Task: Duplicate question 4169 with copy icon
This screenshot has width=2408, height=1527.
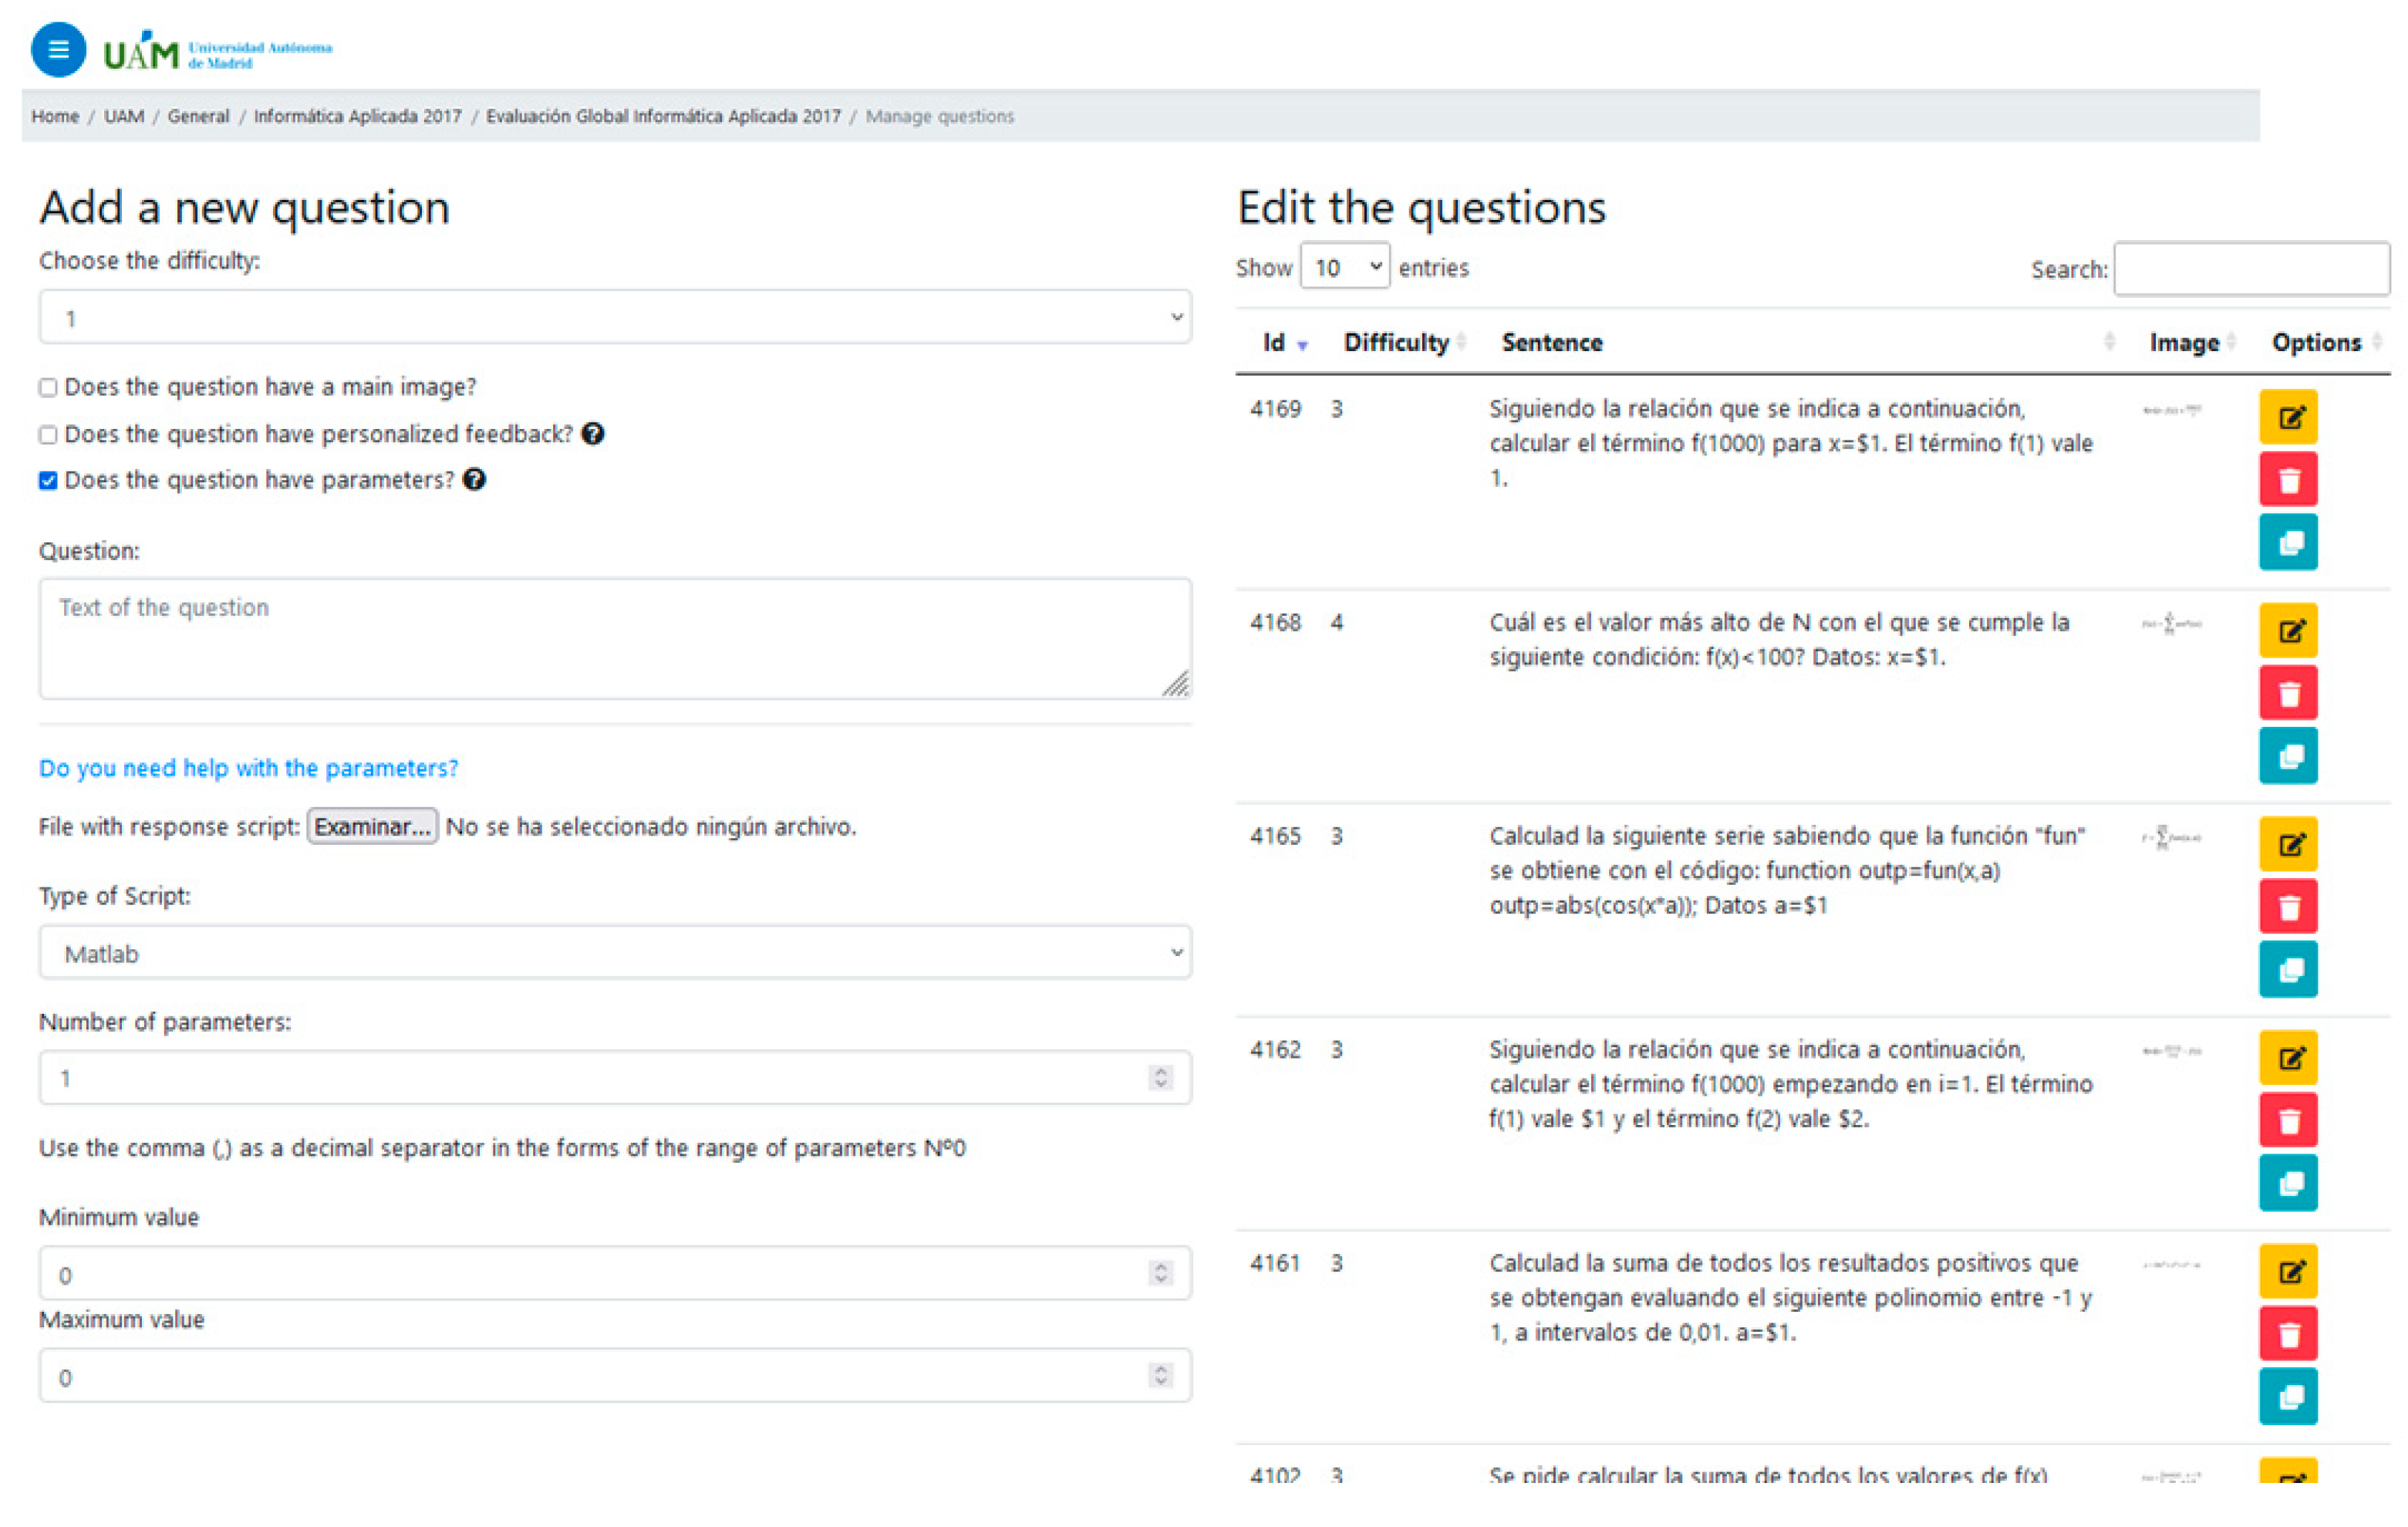Action: pyautogui.click(x=2288, y=542)
